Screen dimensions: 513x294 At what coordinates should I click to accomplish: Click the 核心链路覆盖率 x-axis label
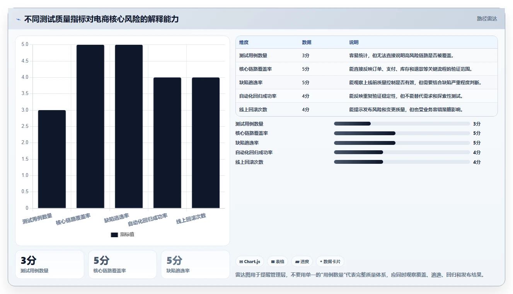(73, 219)
